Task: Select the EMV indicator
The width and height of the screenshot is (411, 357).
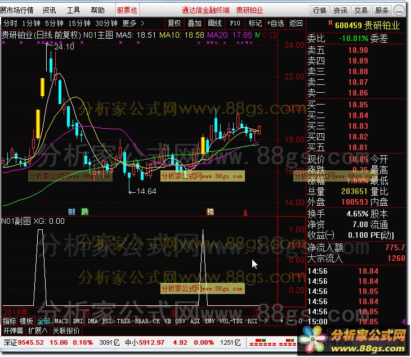Action: [209, 321]
